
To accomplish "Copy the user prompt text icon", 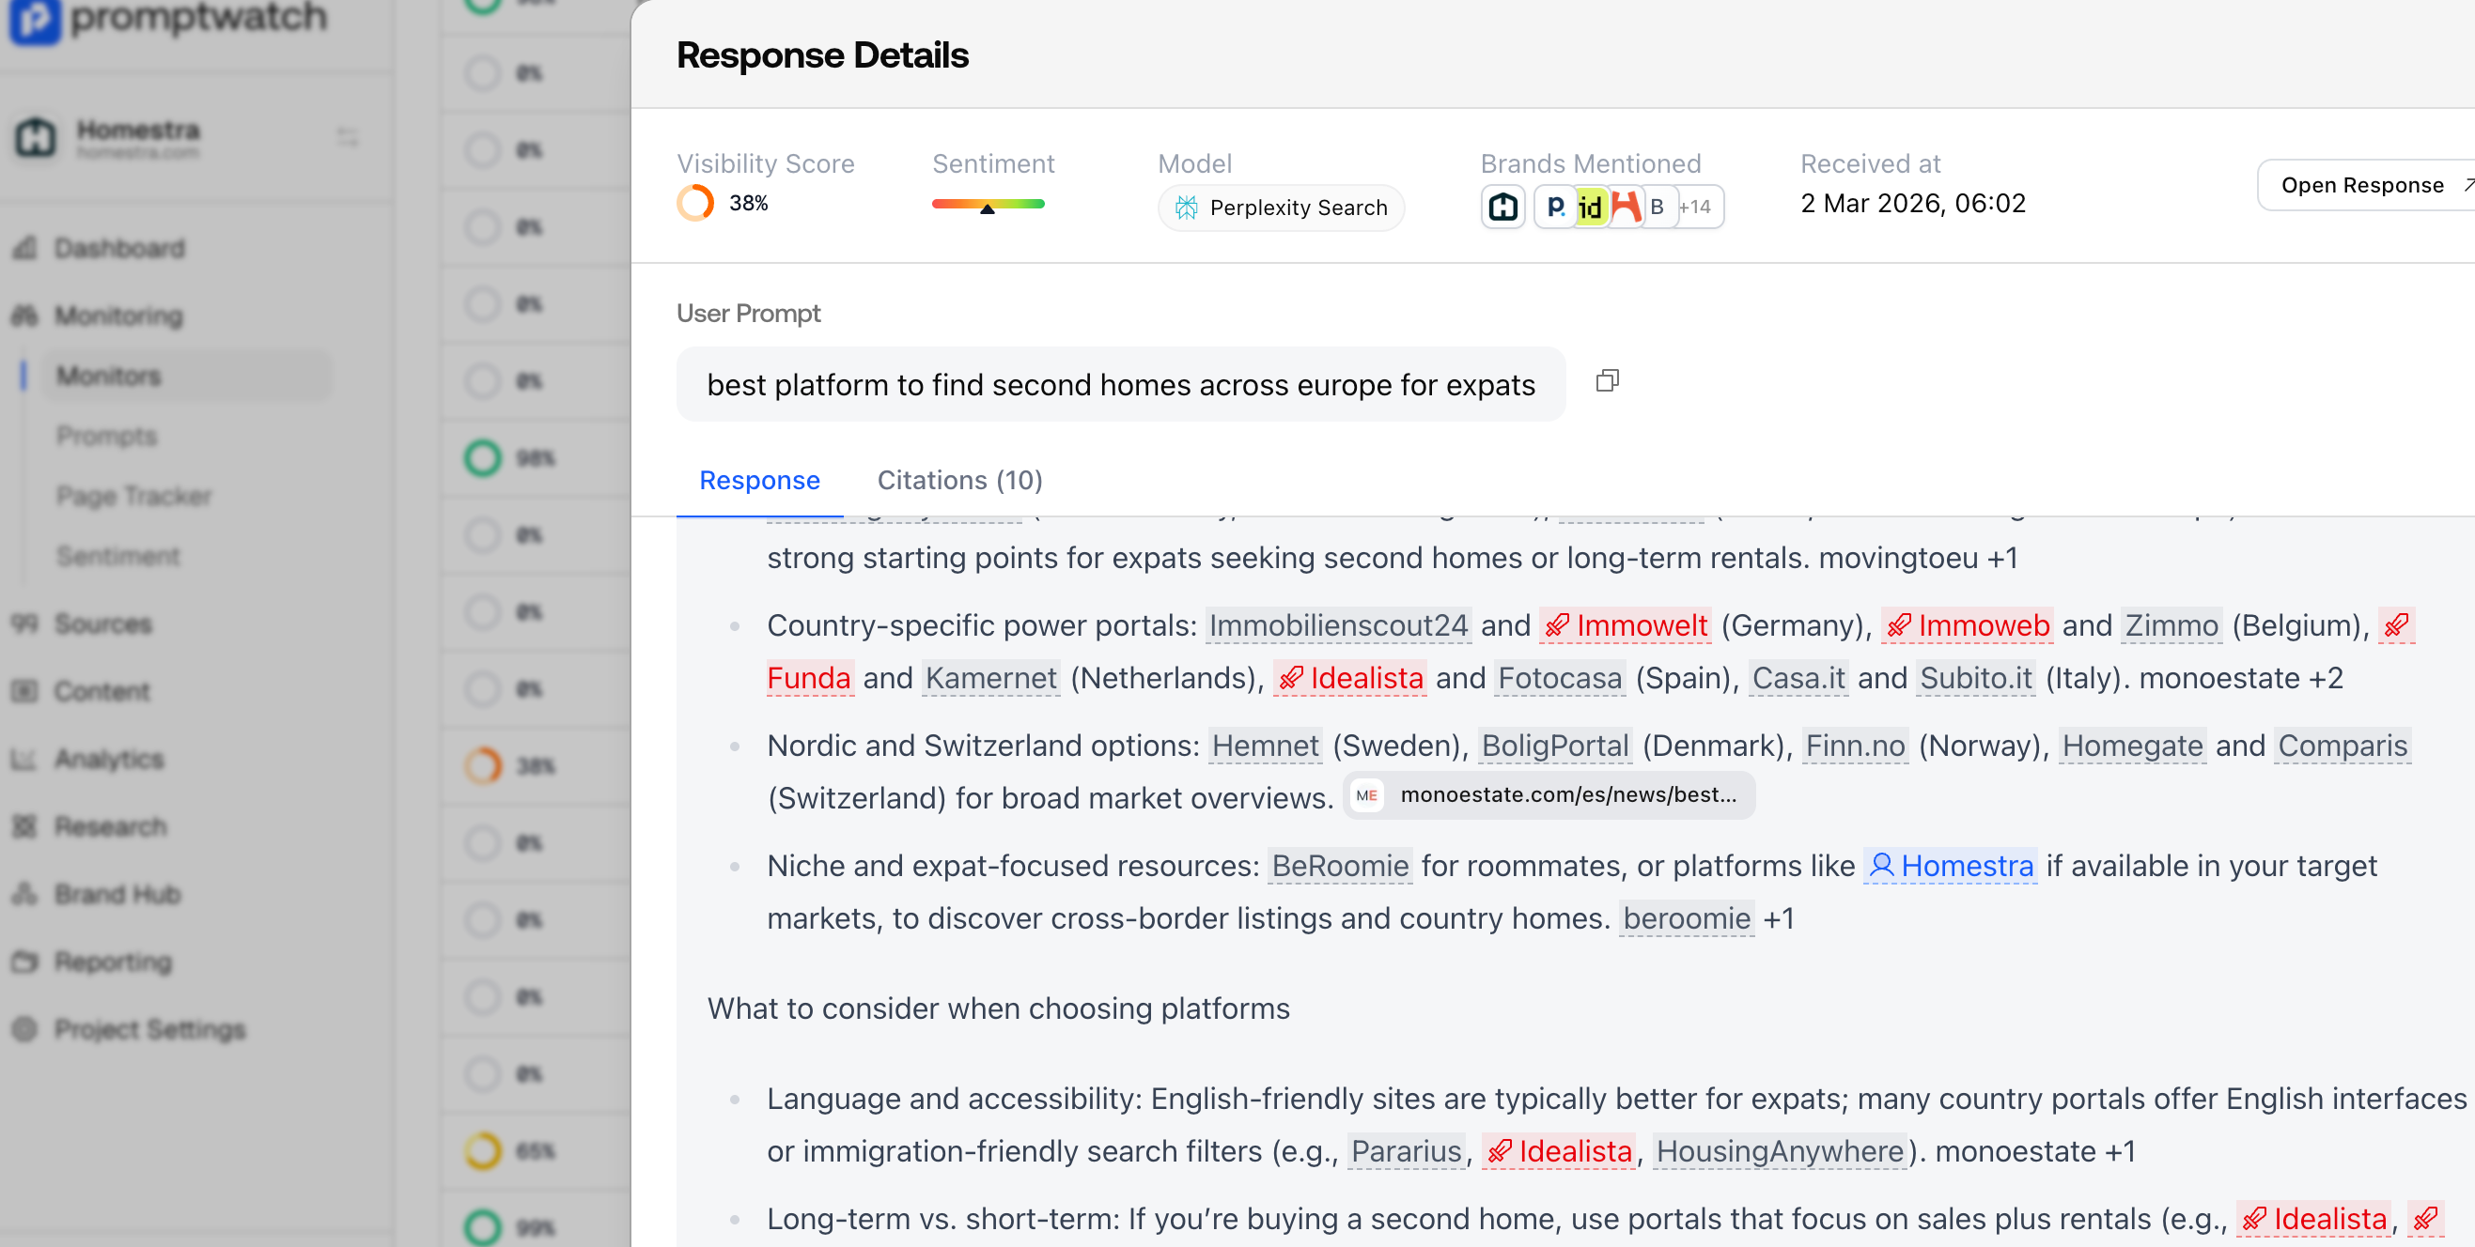I will pyautogui.click(x=1607, y=381).
